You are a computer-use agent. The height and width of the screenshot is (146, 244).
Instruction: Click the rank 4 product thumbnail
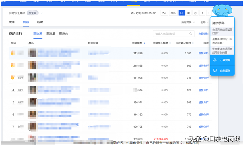tap(32, 90)
